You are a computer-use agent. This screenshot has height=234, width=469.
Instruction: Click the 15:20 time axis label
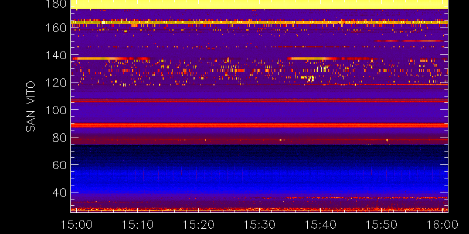click(x=199, y=225)
